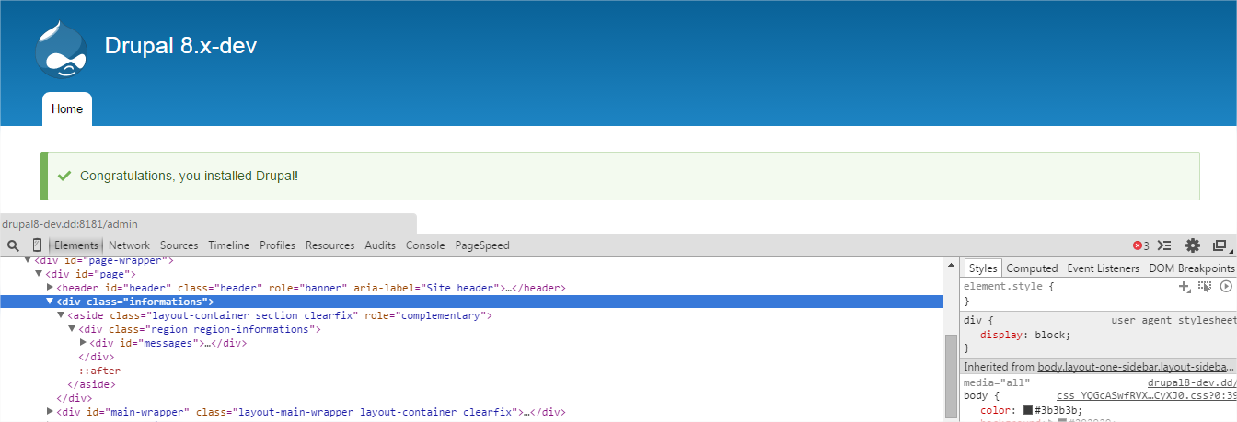Collapse the div region-informations node
This screenshot has width=1237, height=422.
tap(73, 329)
